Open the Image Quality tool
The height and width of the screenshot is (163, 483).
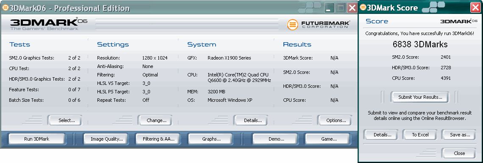click(x=107, y=139)
